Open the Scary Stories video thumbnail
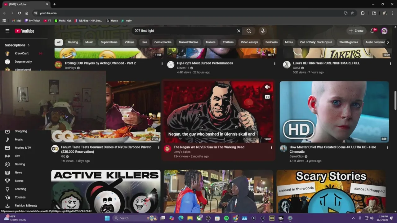 click(x=331, y=191)
